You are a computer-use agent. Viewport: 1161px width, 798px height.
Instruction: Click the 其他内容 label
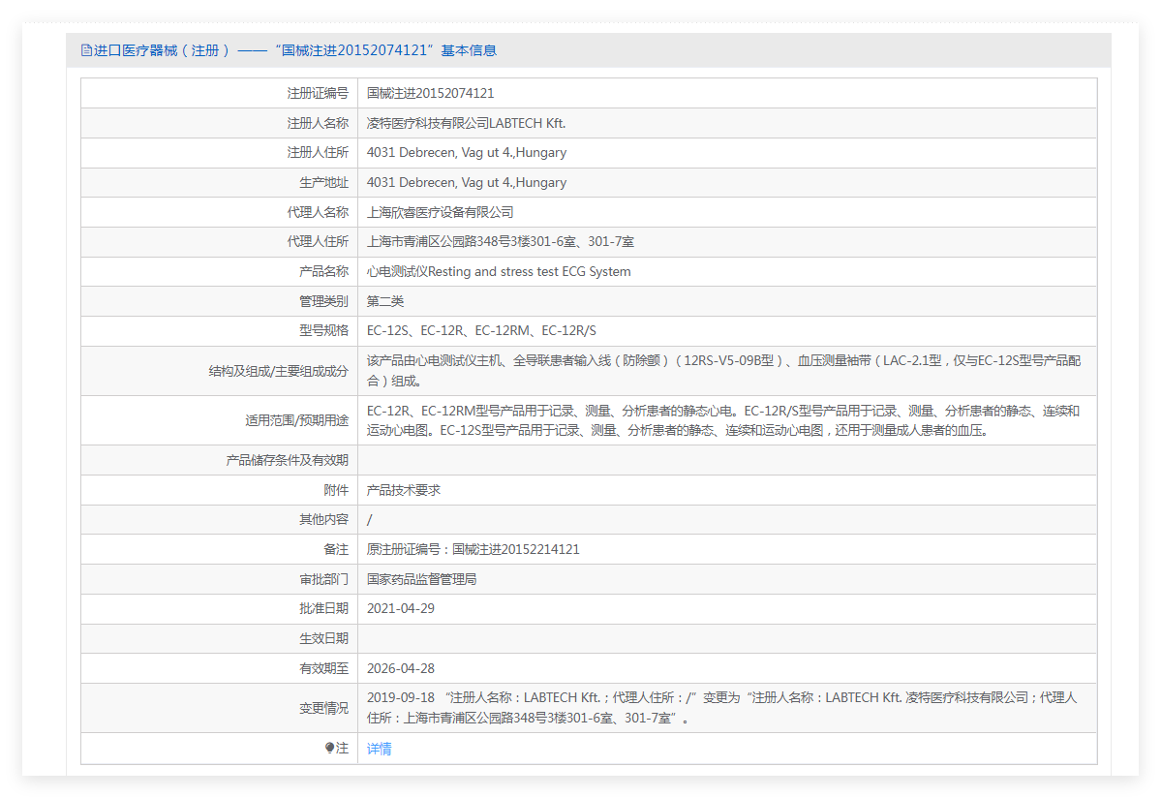pyautogui.click(x=323, y=520)
